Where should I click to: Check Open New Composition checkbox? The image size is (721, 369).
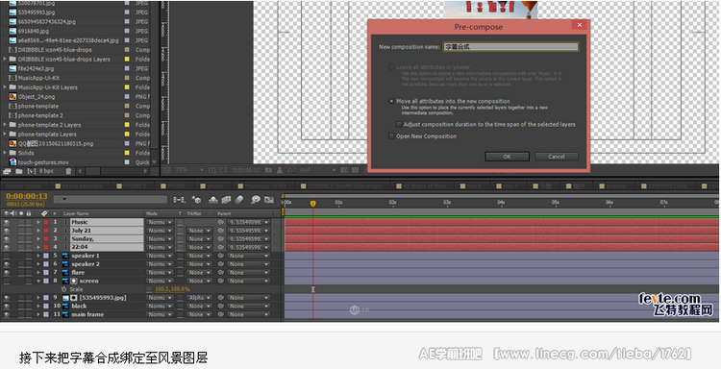click(391, 136)
